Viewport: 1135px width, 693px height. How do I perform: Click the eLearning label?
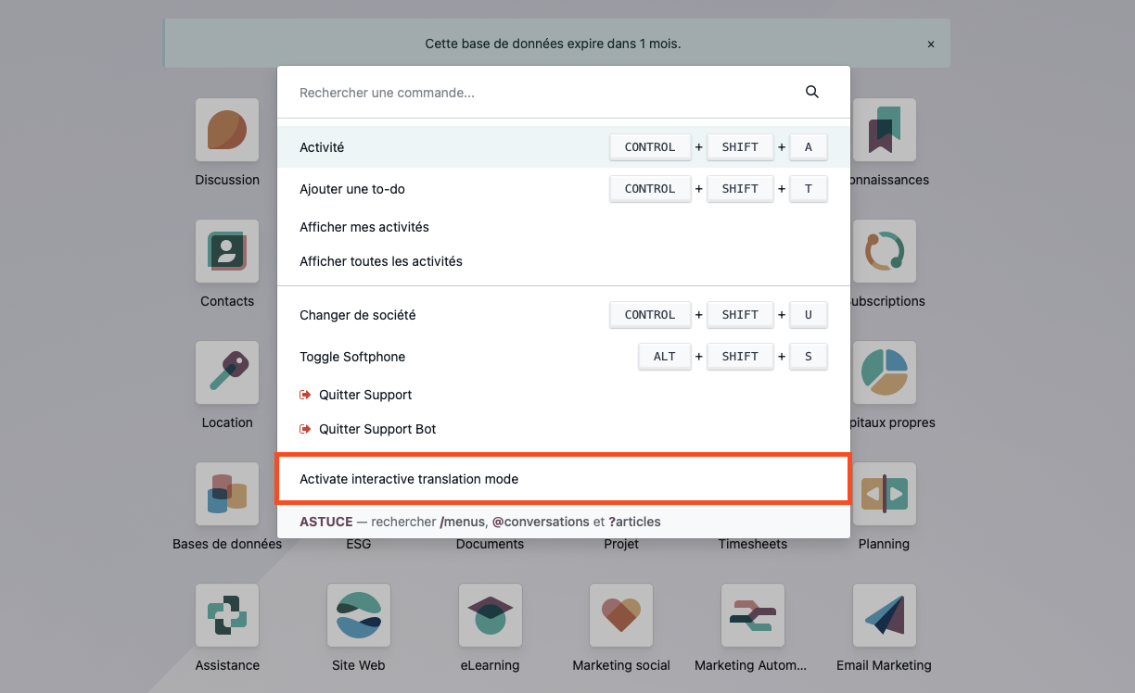pyautogui.click(x=491, y=665)
